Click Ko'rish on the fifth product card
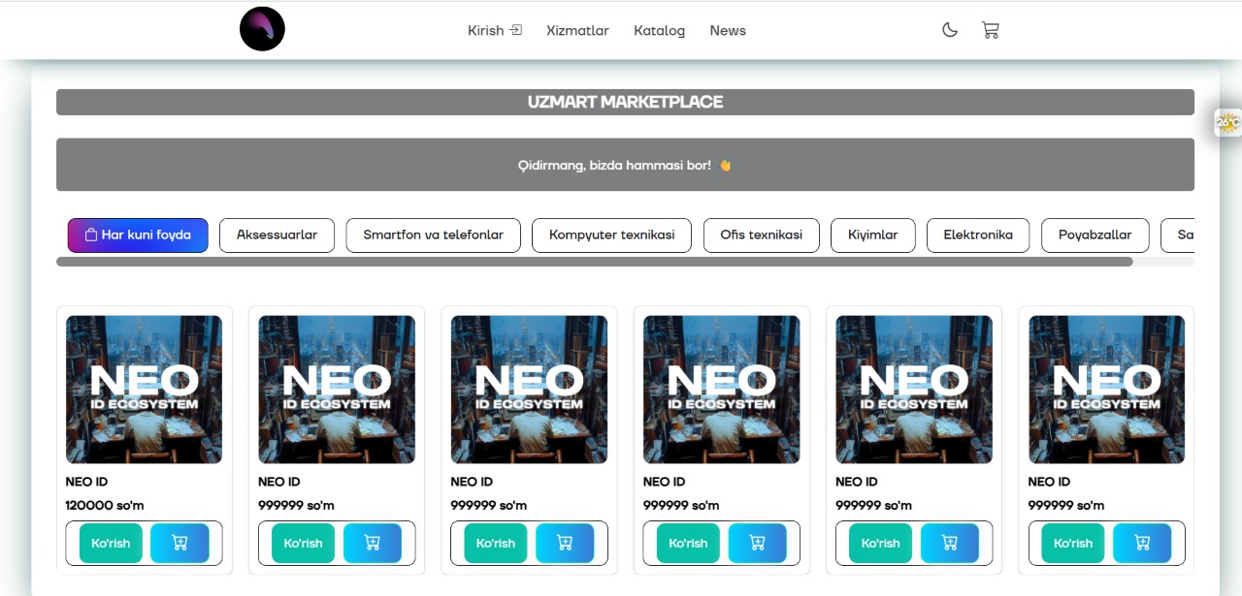This screenshot has width=1242, height=596. (880, 544)
